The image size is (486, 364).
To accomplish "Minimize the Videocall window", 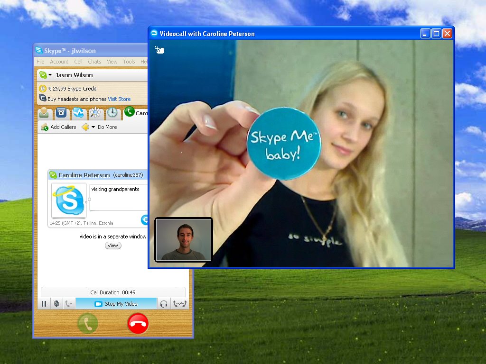I will tap(425, 34).
